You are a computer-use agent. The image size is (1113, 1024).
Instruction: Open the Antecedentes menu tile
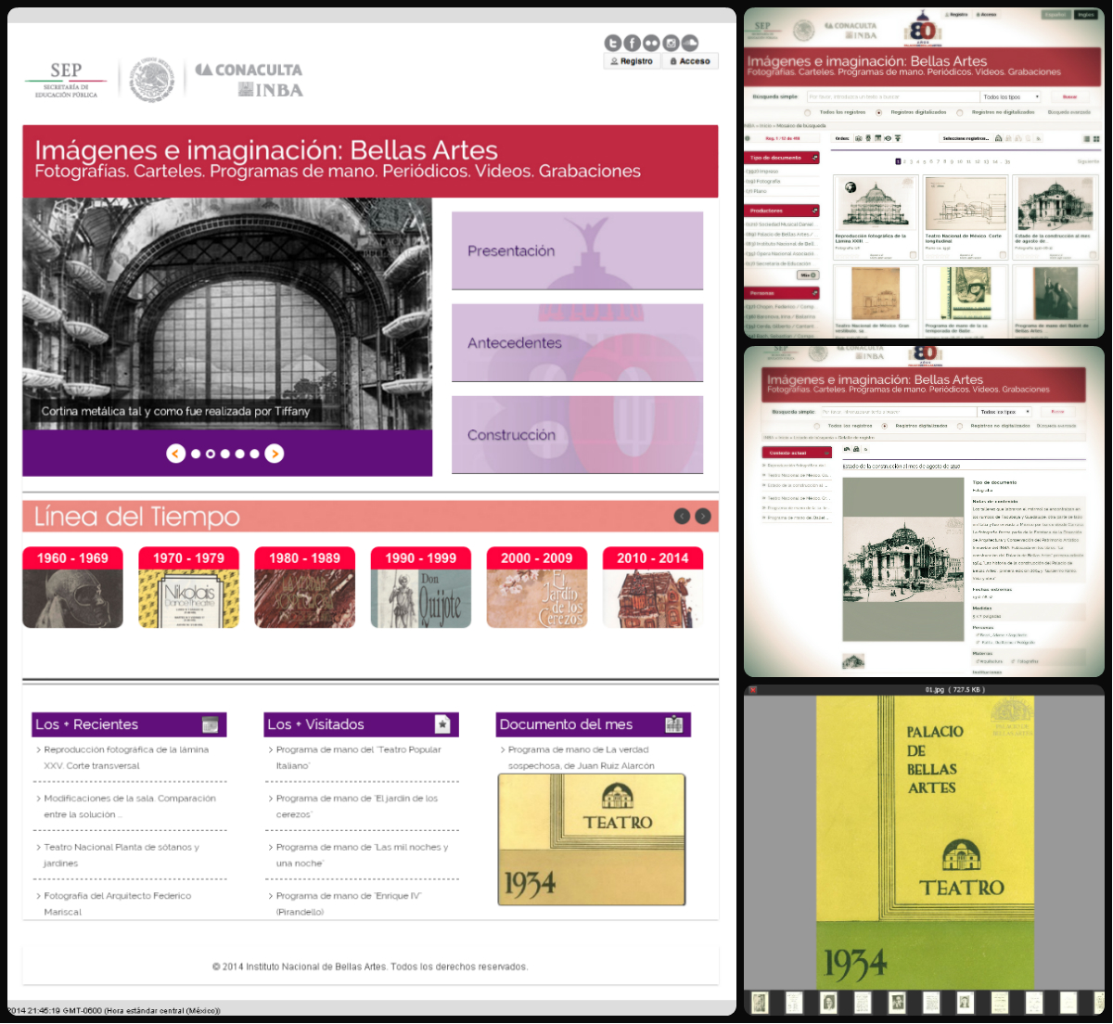(577, 342)
